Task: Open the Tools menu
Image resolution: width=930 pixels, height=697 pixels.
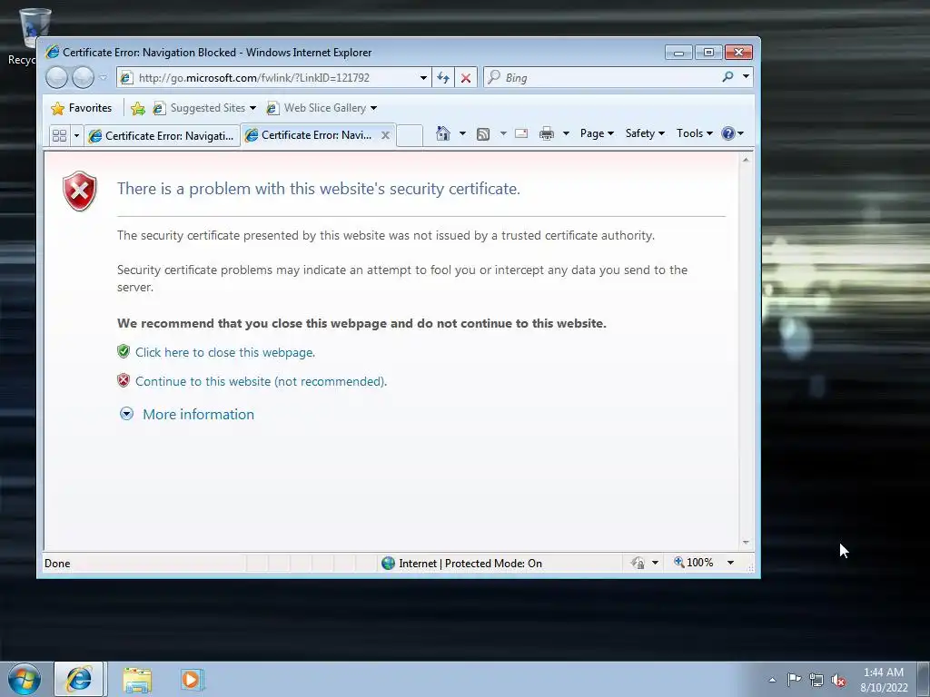Action: click(695, 133)
